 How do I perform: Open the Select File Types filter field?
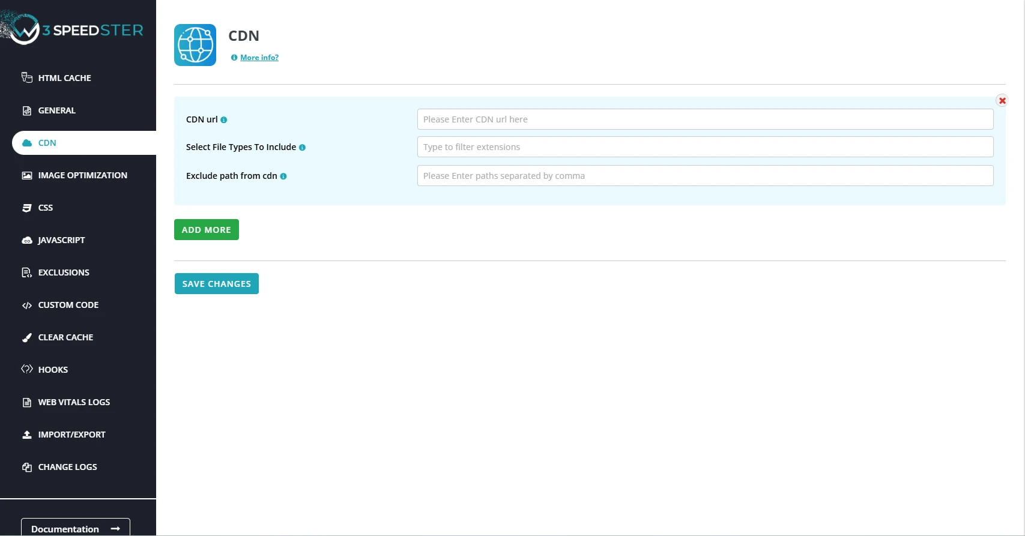(x=705, y=147)
